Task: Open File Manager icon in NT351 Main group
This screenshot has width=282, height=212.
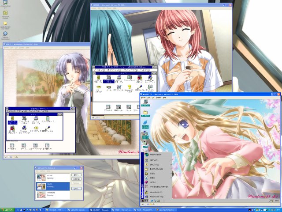Action: click(x=98, y=79)
